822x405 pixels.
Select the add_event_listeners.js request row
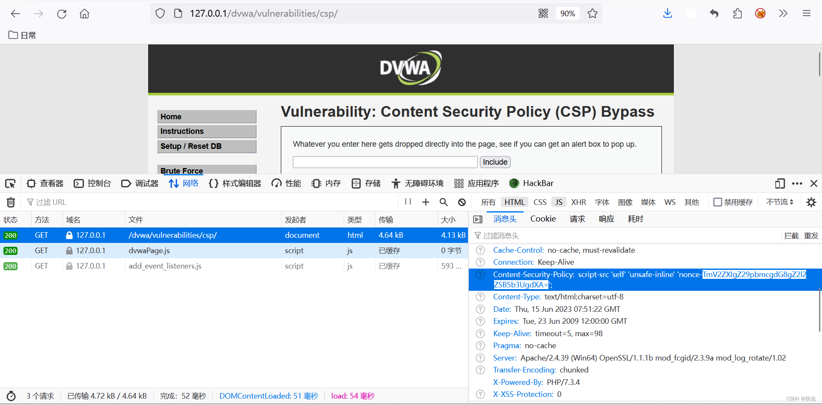coord(234,266)
